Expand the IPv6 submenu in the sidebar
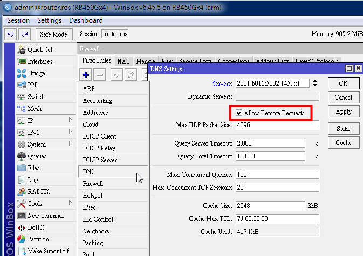This screenshot has width=363, height=256. [x=70, y=132]
